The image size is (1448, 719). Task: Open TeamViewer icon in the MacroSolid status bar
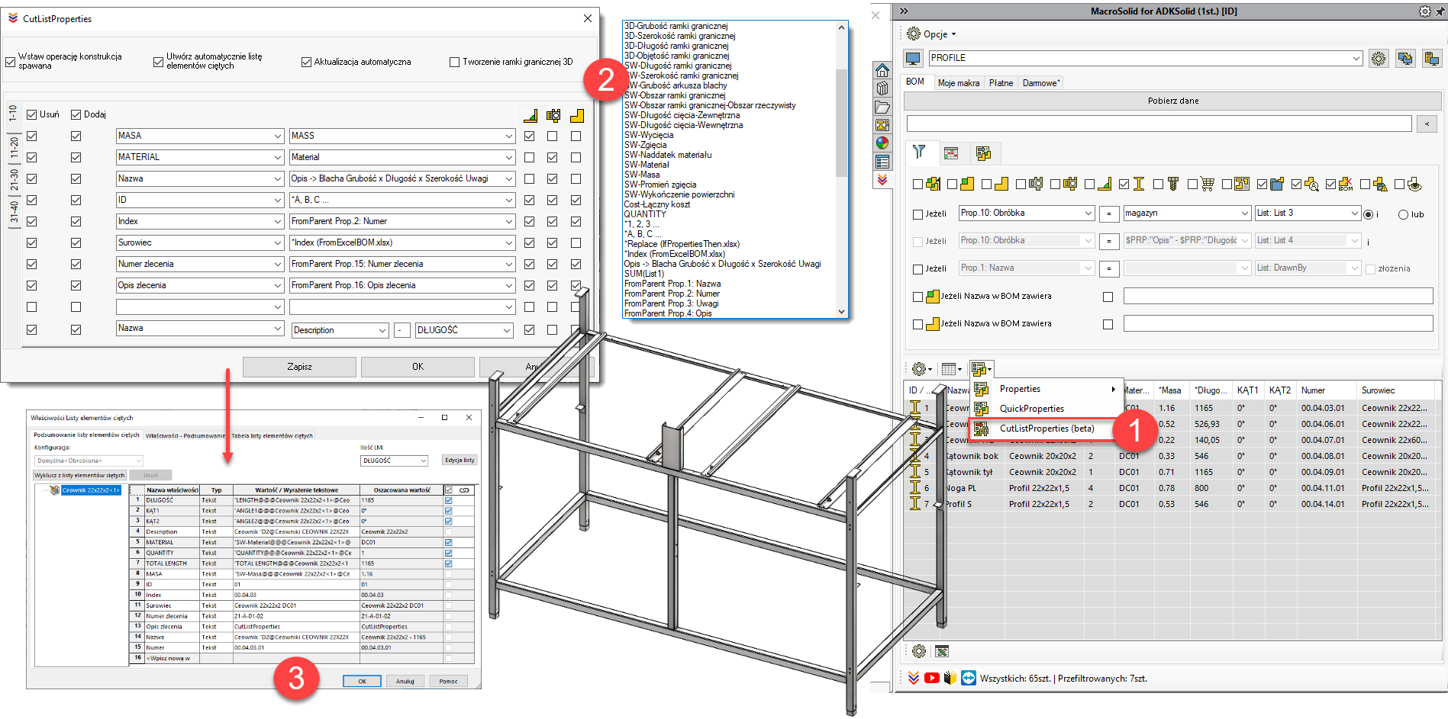(969, 678)
